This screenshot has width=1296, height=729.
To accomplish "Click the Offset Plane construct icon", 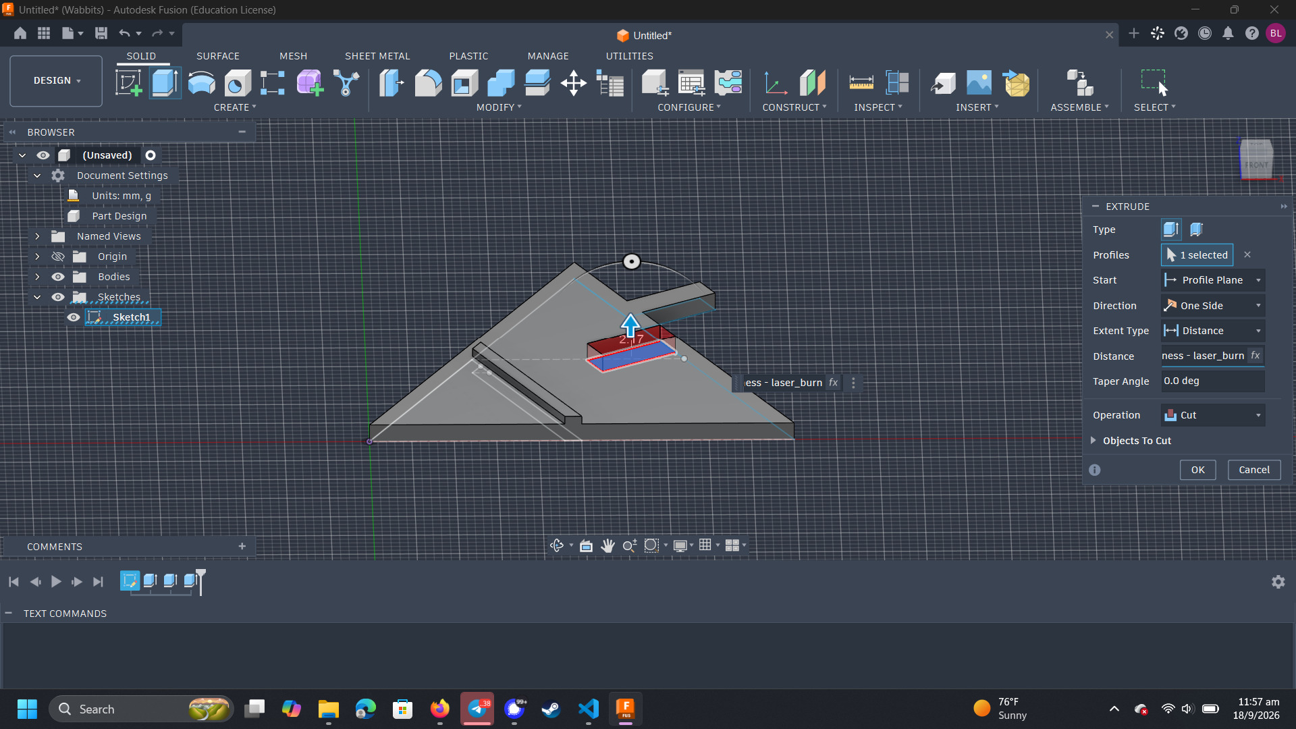I will coord(813,83).
